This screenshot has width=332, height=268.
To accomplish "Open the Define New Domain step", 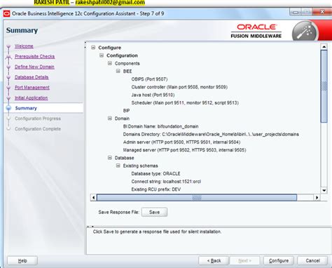I will coord(34,67).
